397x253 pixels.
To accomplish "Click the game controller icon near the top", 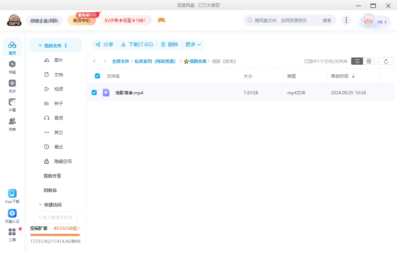I will pos(161,21).
